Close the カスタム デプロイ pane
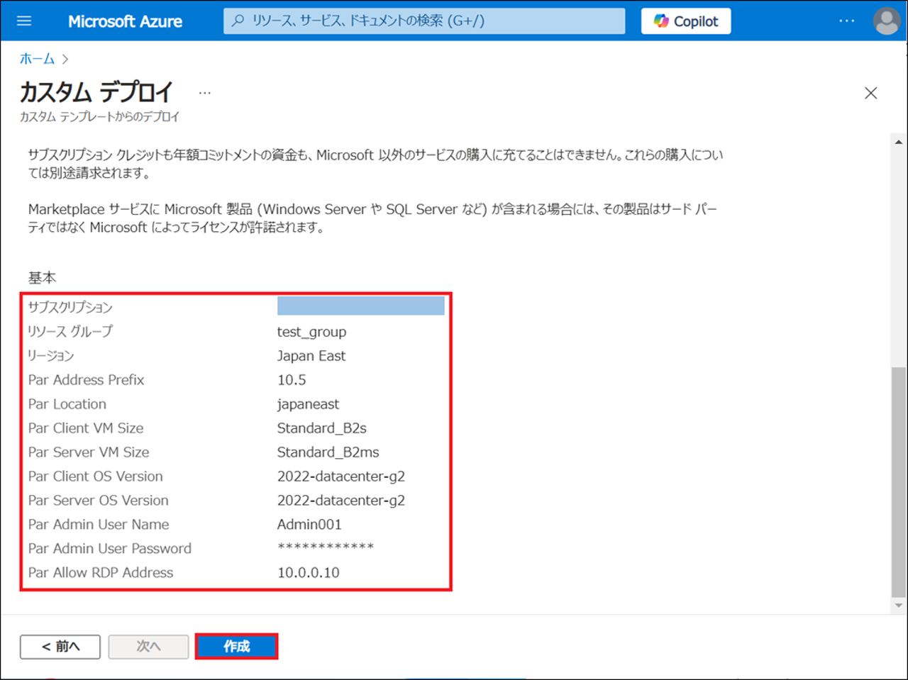Viewport: 908px width, 680px height. point(870,93)
